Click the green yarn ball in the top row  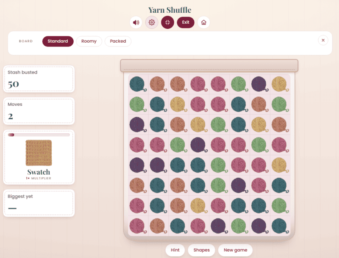pos(239,84)
